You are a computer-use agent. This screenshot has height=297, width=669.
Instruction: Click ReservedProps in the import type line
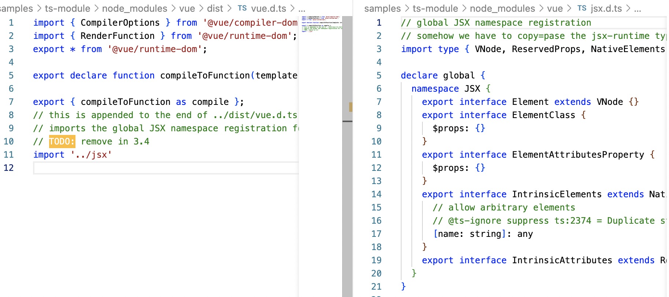pos(546,49)
